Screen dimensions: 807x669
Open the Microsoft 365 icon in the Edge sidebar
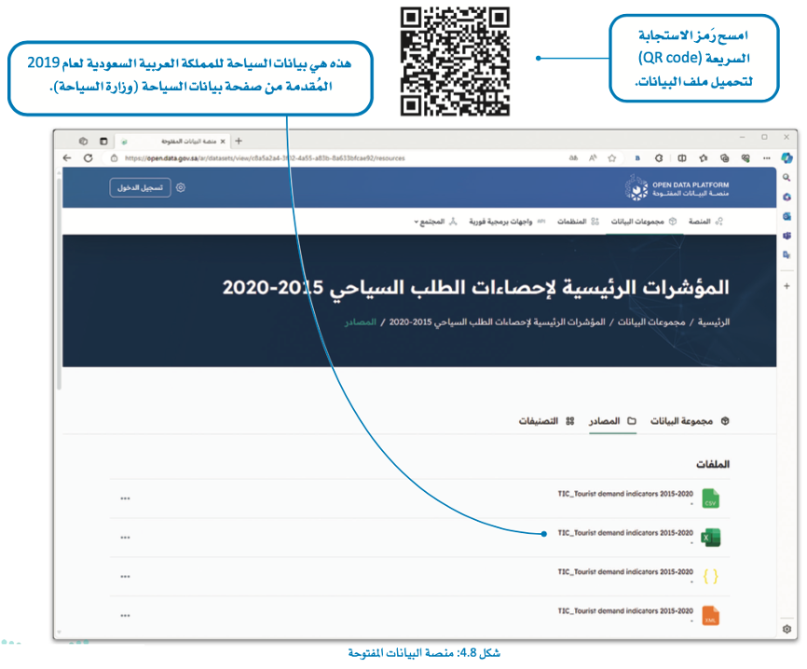coord(786,198)
